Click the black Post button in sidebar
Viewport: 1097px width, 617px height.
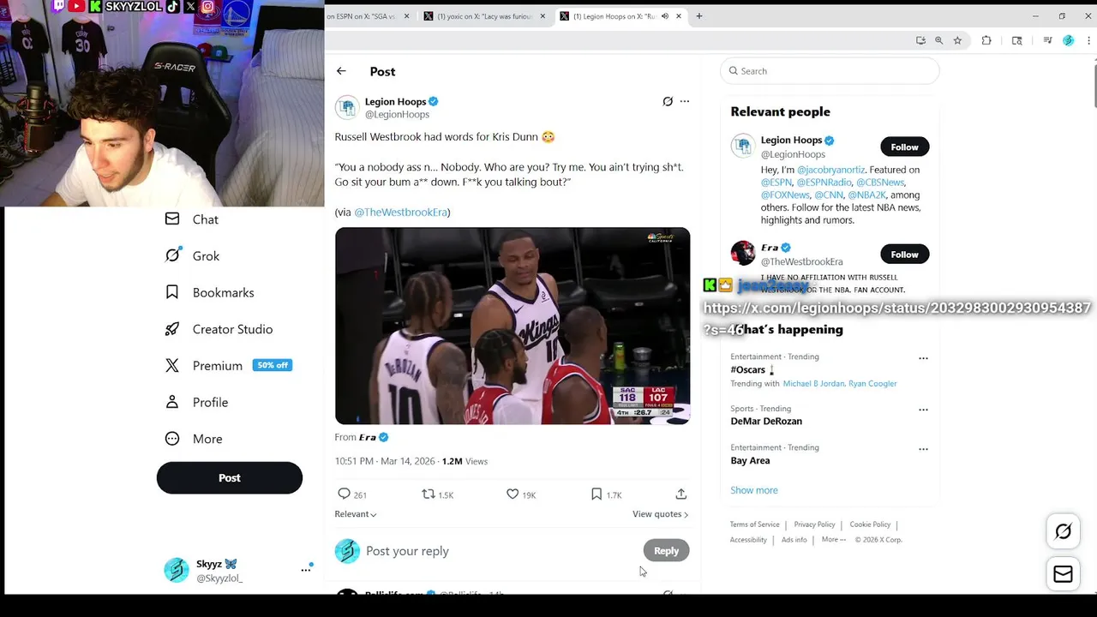(230, 478)
